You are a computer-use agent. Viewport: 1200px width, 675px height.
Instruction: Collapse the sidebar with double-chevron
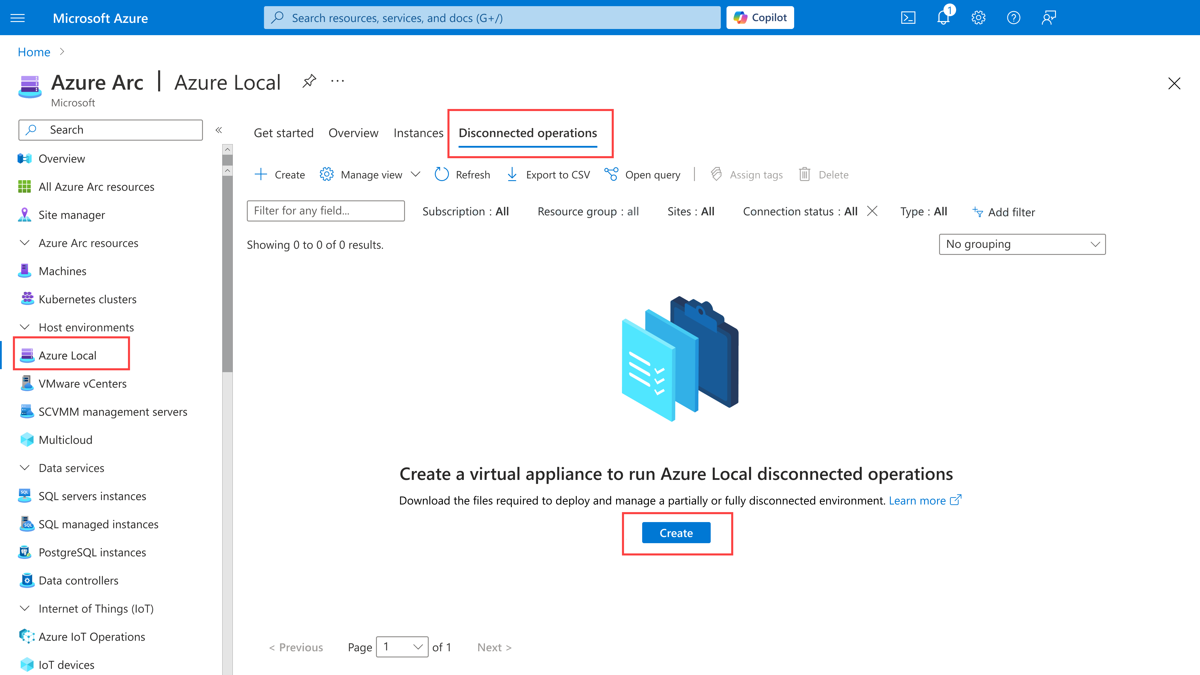[218, 130]
